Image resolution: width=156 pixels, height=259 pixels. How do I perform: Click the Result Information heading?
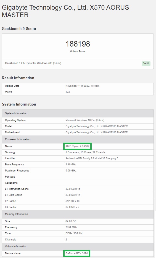pyautogui.click(x=18, y=78)
